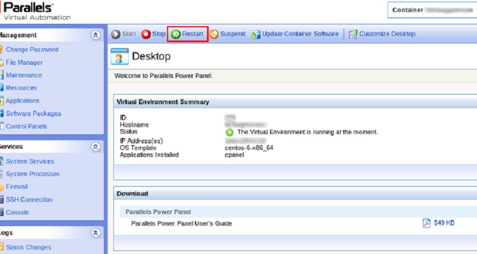
Task: Click the Update Container Software icon
Action: pyautogui.click(x=256, y=35)
